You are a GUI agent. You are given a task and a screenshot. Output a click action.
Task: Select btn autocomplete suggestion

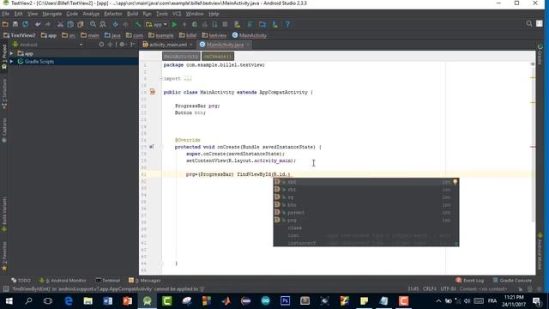(x=366, y=205)
